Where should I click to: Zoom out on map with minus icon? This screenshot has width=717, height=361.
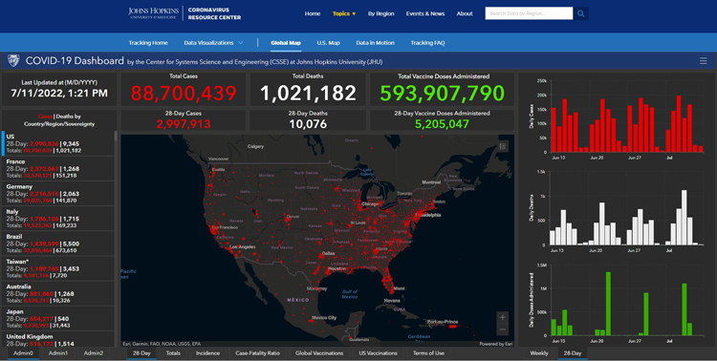[x=502, y=329]
